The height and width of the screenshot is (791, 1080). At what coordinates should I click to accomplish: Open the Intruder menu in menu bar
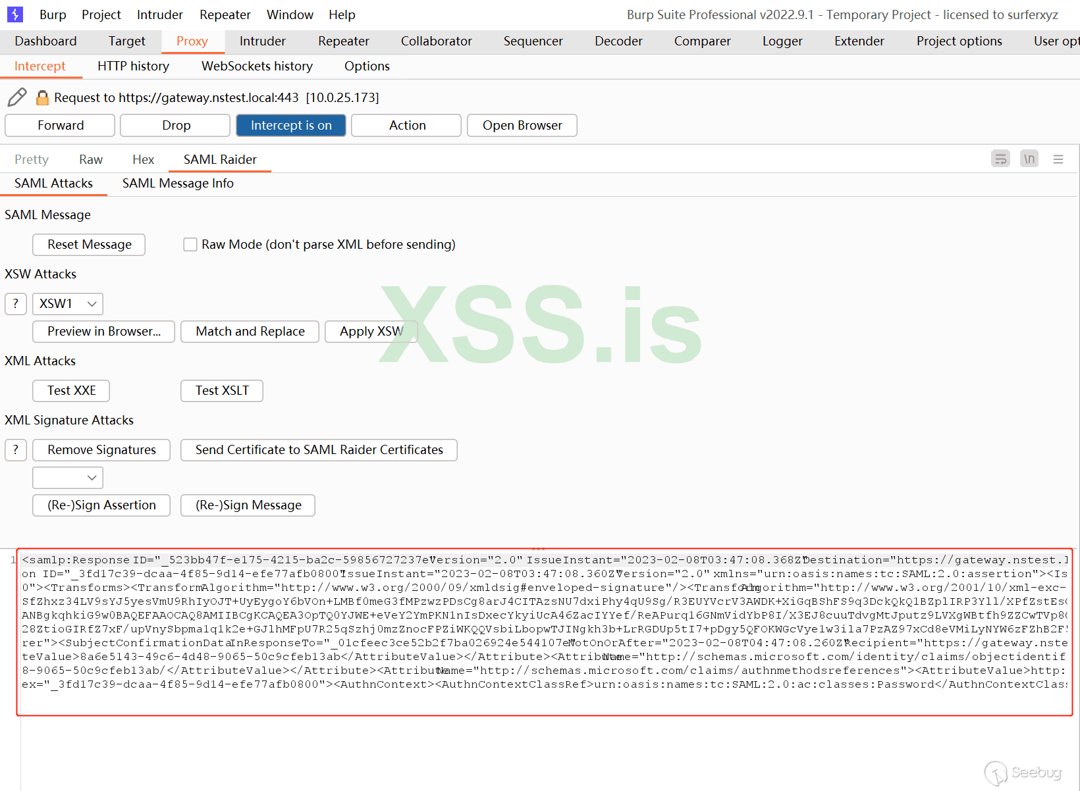[160, 14]
